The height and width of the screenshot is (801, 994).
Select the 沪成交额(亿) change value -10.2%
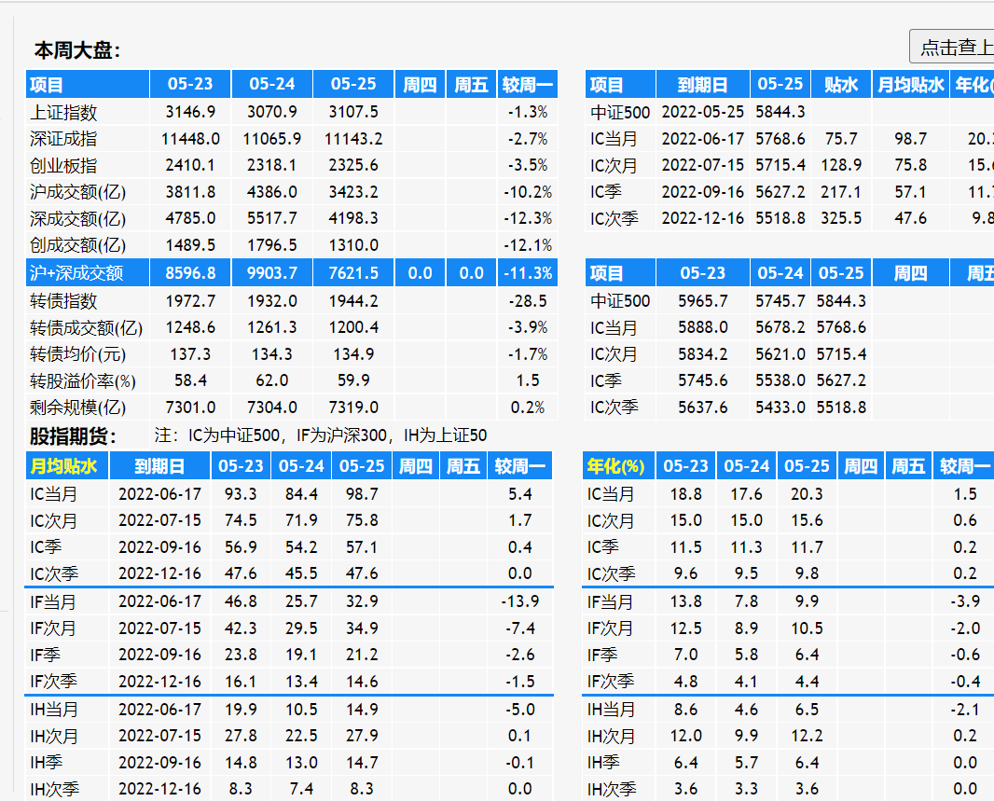coord(528,192)
